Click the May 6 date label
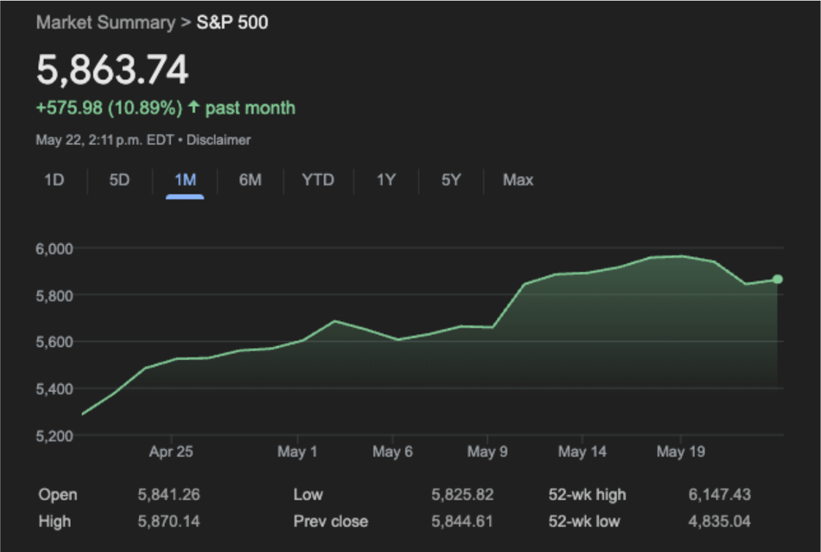This screenshot has width=821, height=552. 392,452
